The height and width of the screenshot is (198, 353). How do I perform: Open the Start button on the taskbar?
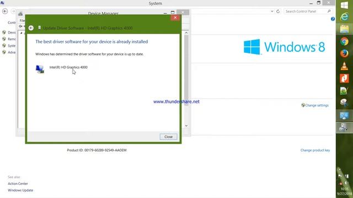(x=344, y=5)
